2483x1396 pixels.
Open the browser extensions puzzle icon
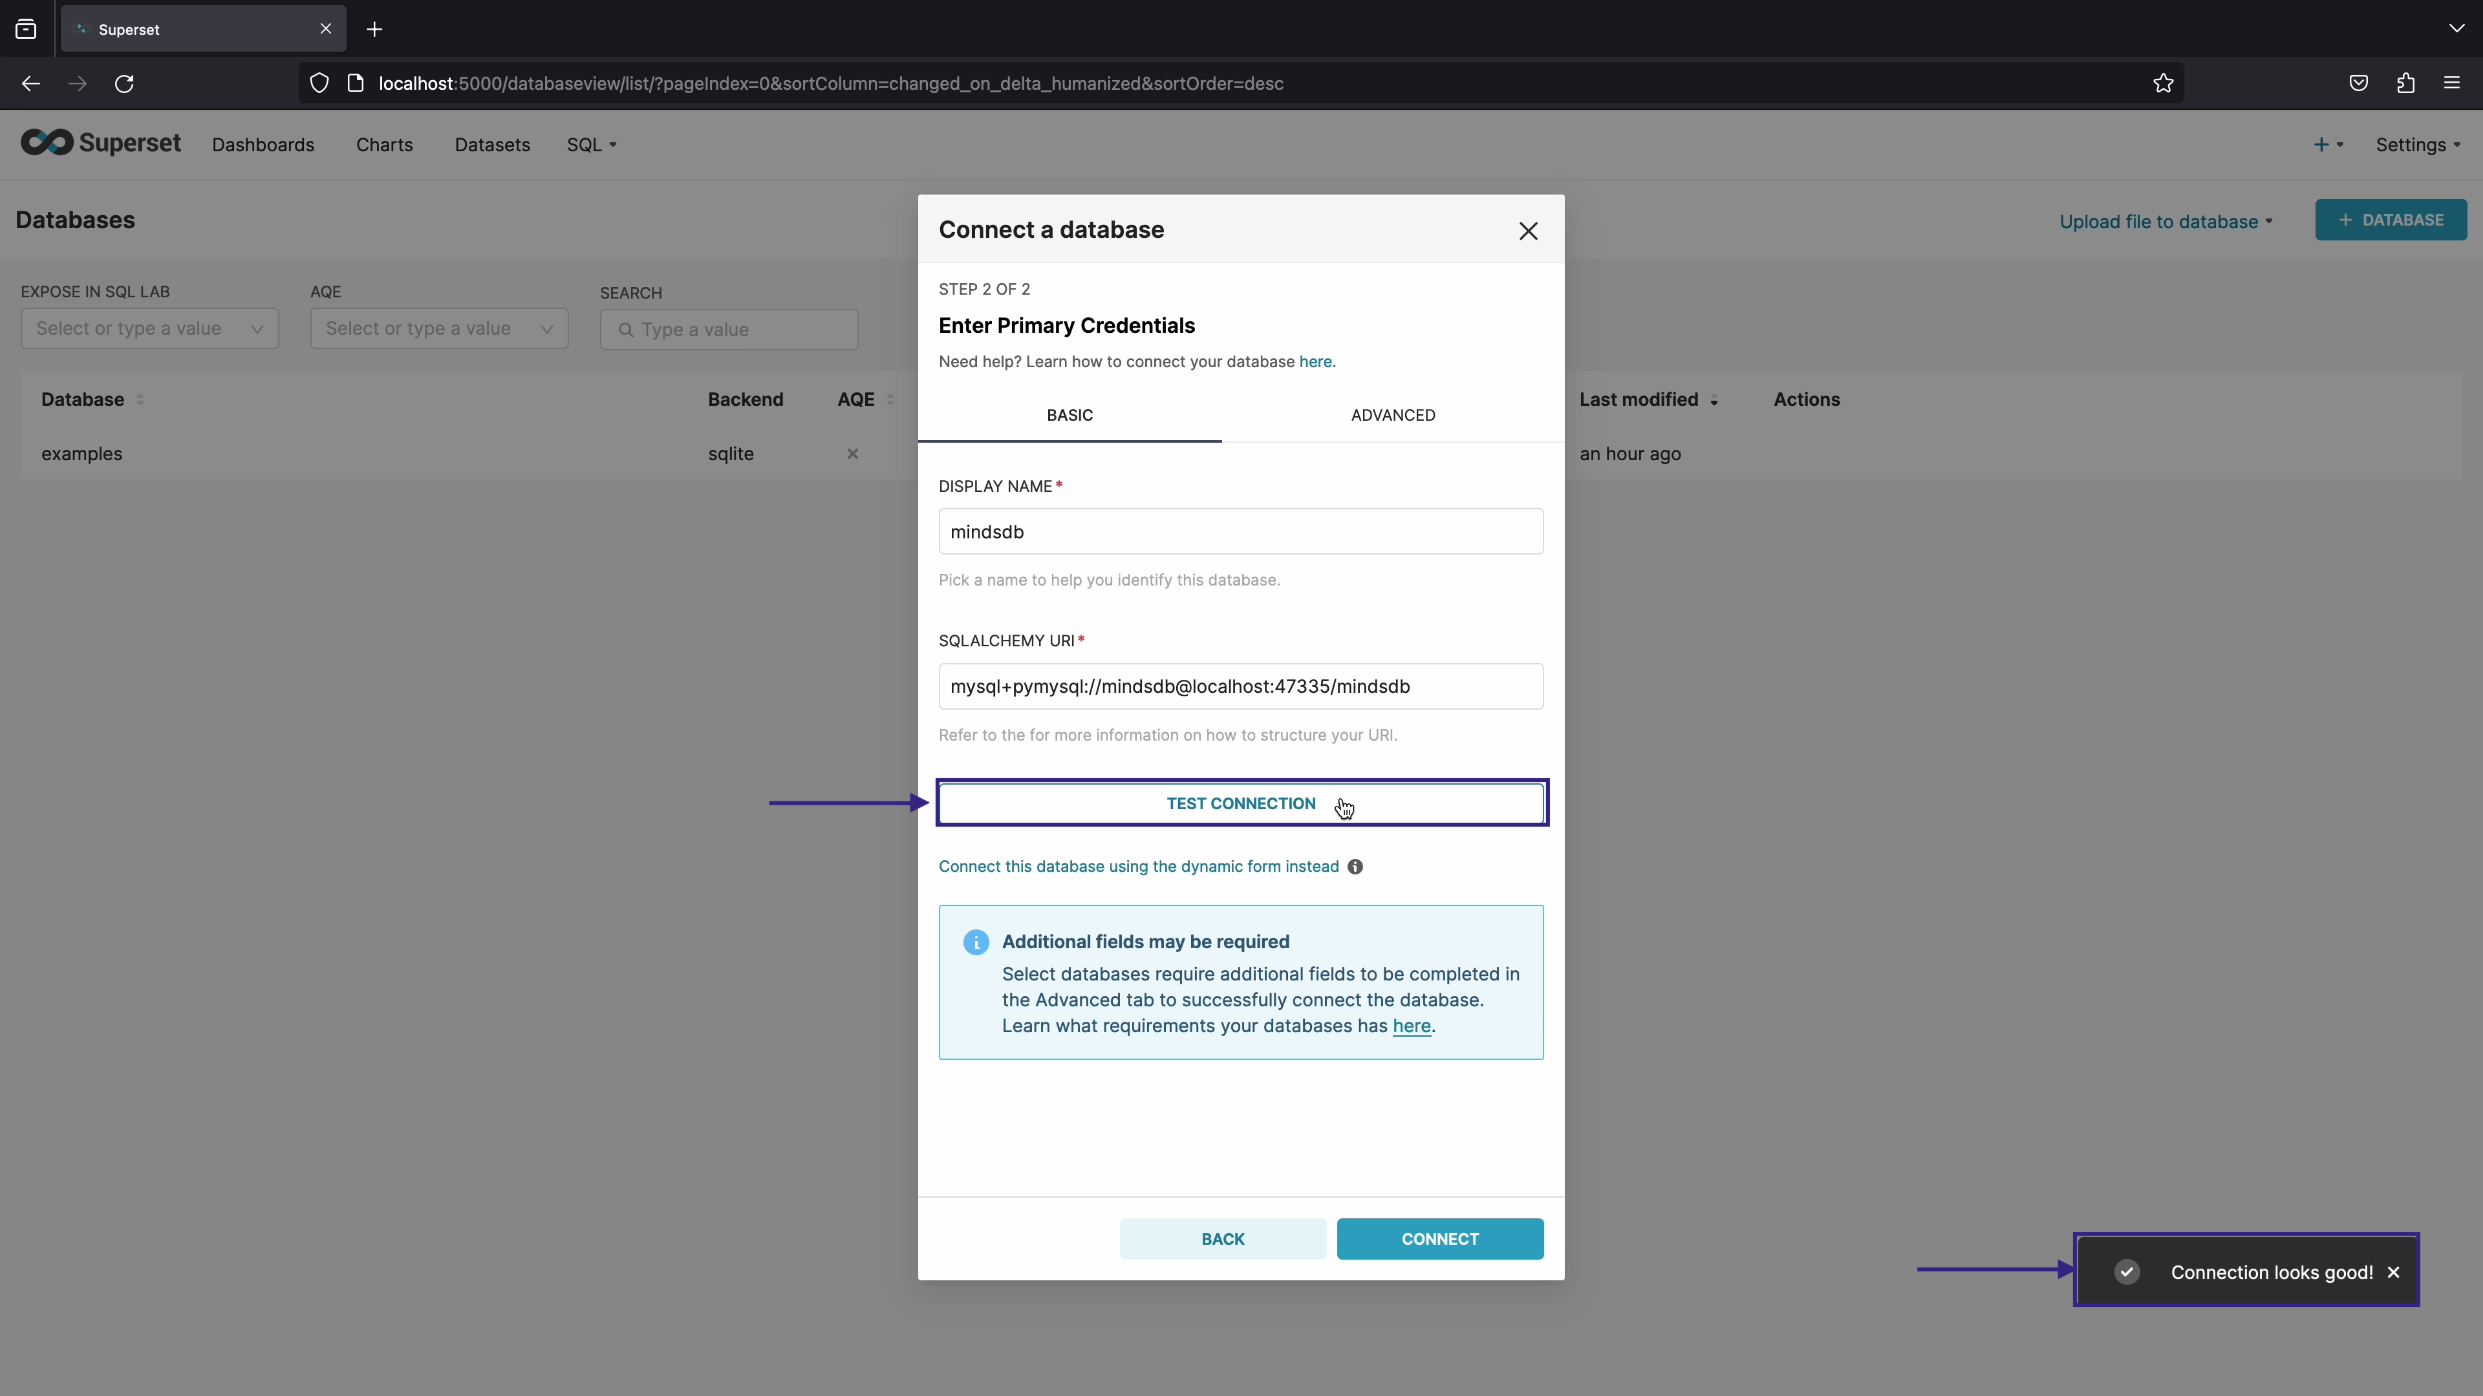[x=2405, y=84]
